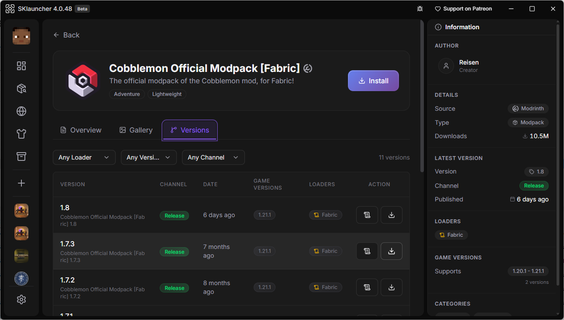Screen dimensions: 564x320
Task: Click the bug report icon in title bar
Action: (420, 9)
